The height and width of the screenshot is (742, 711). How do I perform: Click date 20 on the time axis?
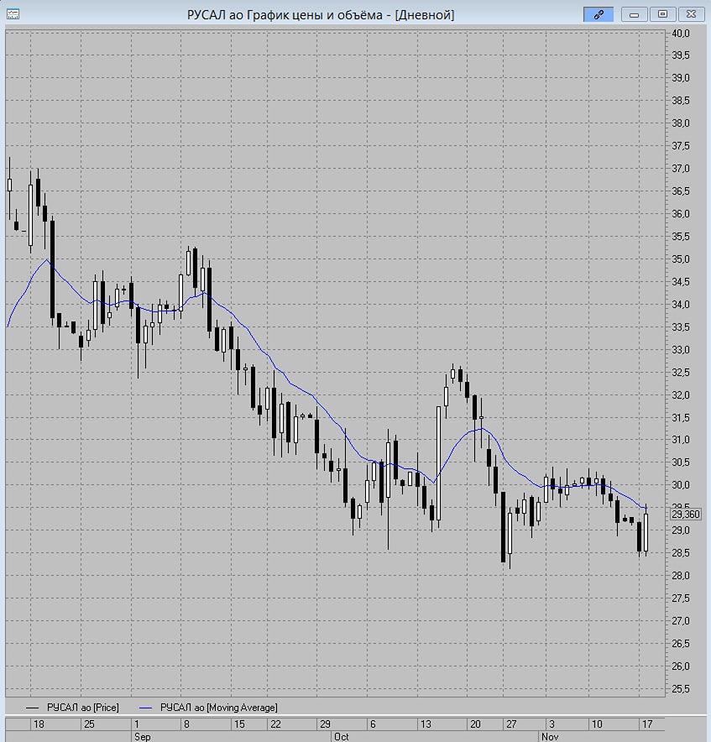475,724
